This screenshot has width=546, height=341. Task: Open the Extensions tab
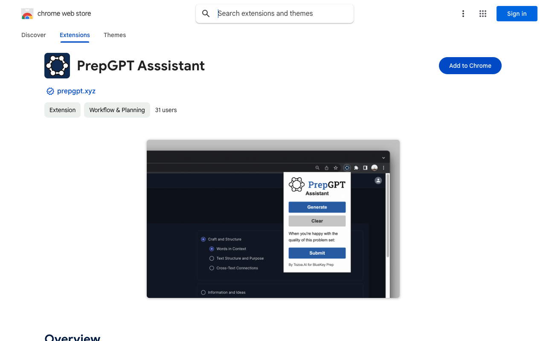coord(75,35)
